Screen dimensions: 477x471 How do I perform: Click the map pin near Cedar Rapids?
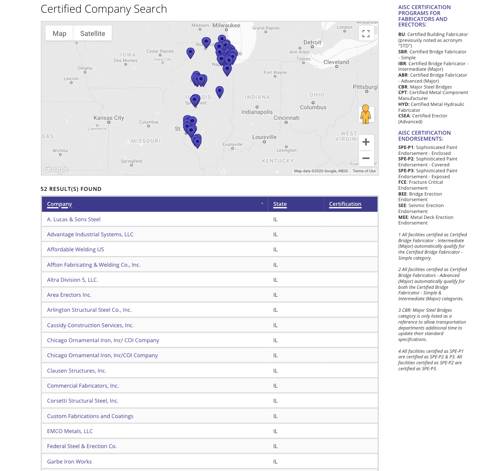tap(190, 53)
